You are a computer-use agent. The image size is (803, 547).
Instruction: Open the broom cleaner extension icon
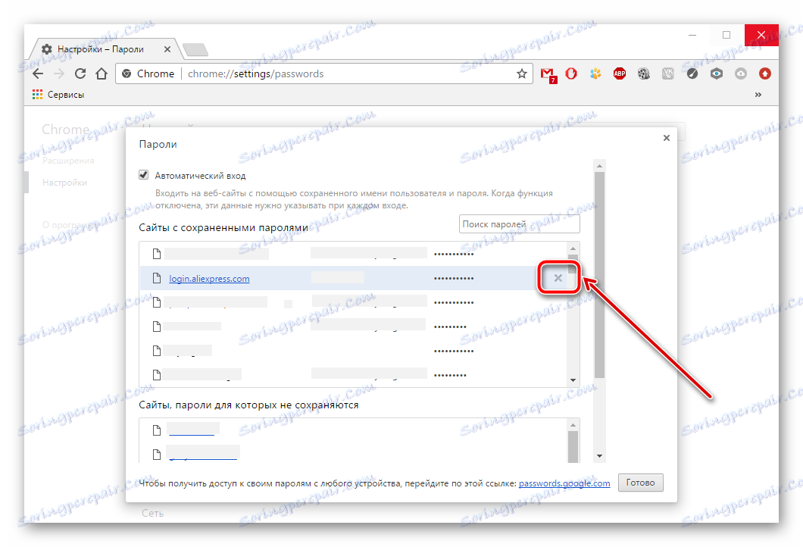coord(692,73)
